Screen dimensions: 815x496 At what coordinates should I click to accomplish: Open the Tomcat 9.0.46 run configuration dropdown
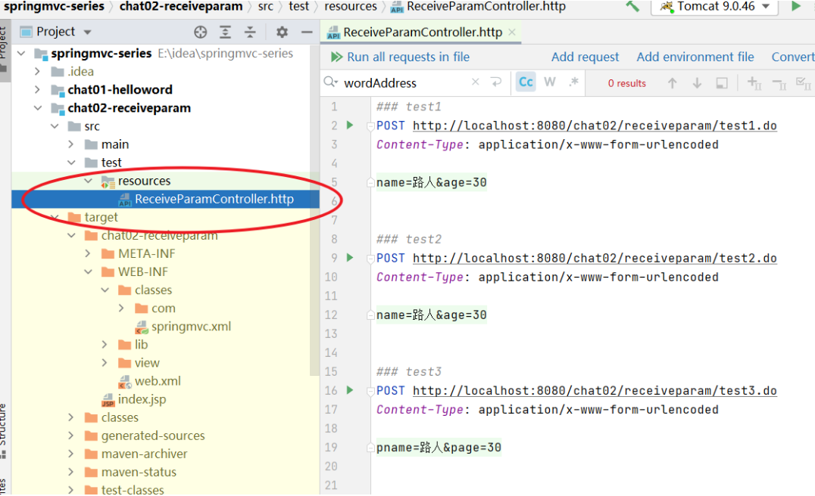[x=714, y=6]
